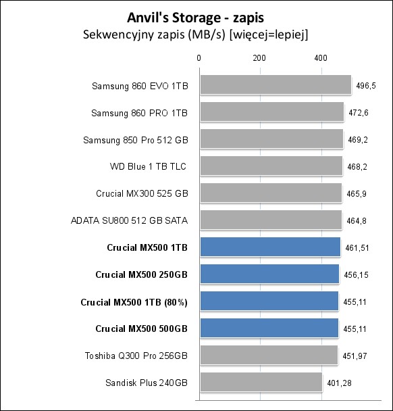Click the Samsung 850 Pro 512 GB bar
Screen dimensions: 393x411
coord(271,139)
